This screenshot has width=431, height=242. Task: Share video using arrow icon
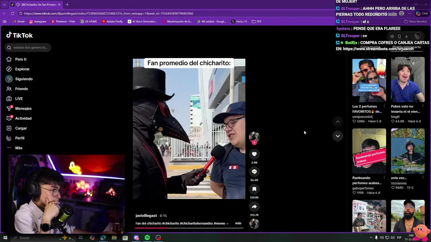pyautogui.click(x=254, y=206)
